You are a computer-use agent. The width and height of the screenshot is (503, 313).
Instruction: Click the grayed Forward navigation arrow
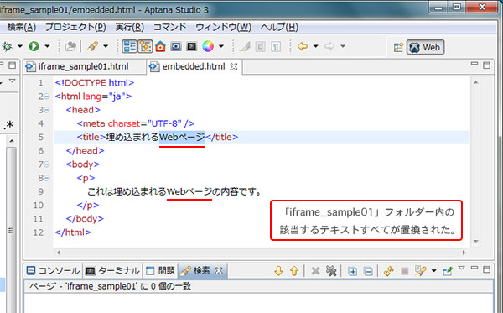[329, 46]
